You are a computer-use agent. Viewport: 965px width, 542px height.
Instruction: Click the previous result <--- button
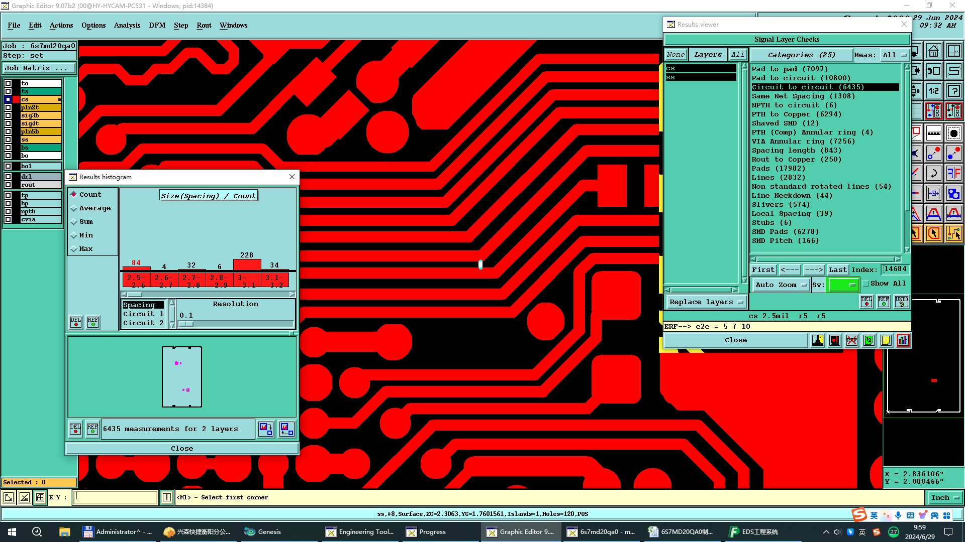pyautogui.click(x=790, y=269)
